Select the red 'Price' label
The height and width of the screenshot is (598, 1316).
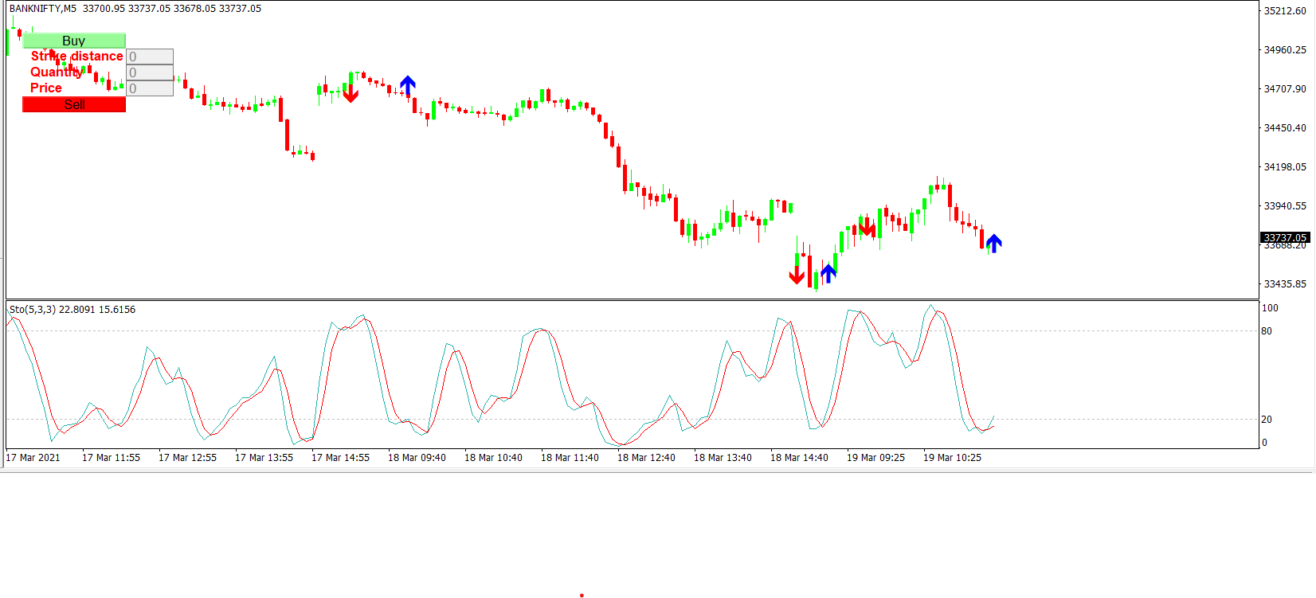click(x=46, y=88)
